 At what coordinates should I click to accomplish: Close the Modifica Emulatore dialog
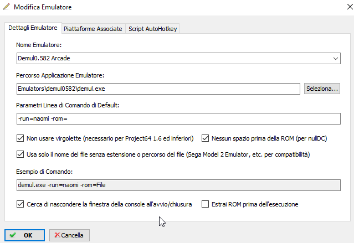[x=350, y=7]
